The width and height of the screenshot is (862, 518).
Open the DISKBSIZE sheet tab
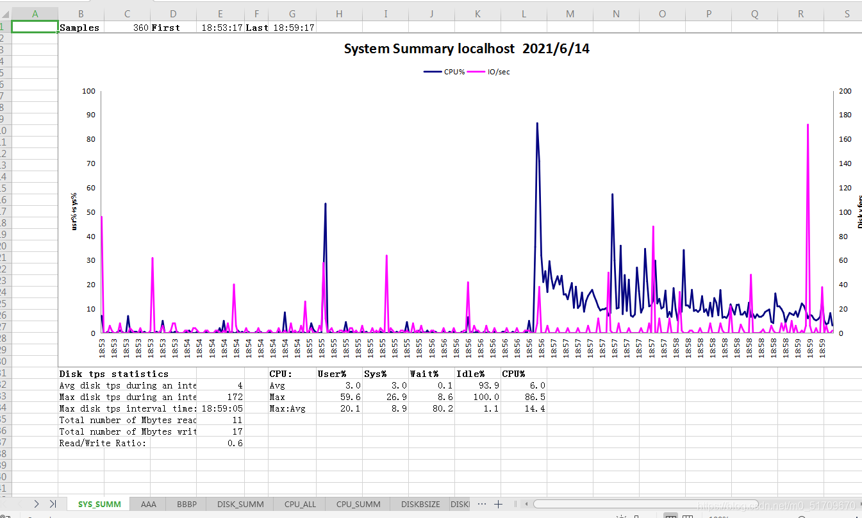[420, 505]
